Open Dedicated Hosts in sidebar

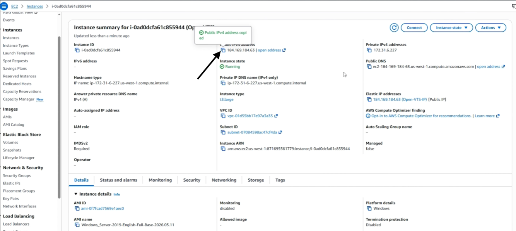click(17, 84)
